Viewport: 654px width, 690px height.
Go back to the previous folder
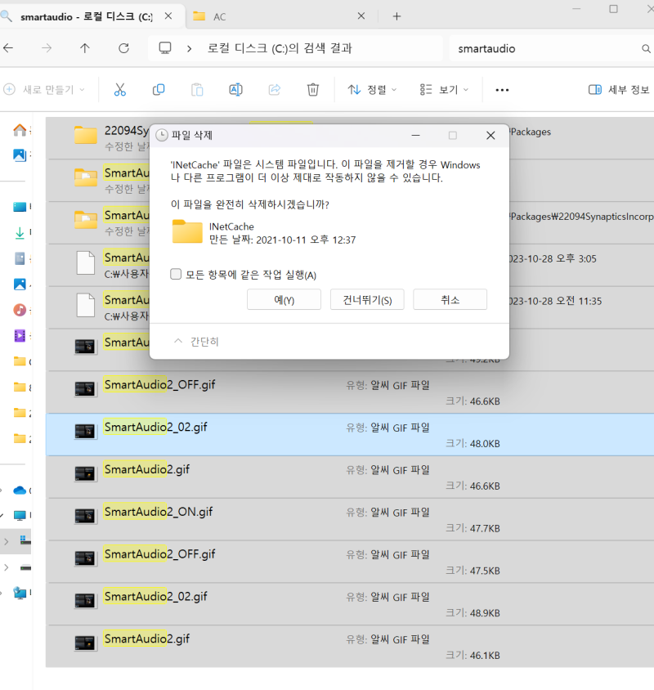(x=8, y=48)
